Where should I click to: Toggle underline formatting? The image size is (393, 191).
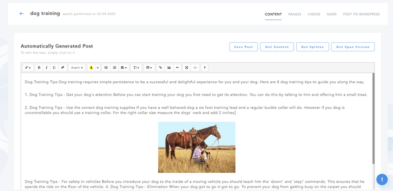[54, 68]
